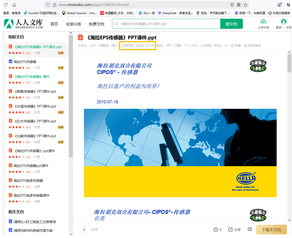This screenshot has height=238, width=292.
Task: Go to the 首页 menu item
Action: point(54,24)
